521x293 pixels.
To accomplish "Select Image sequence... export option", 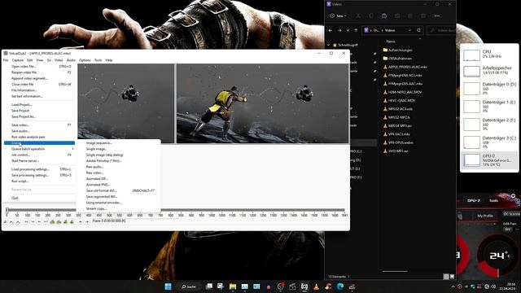I will point(119,143).
